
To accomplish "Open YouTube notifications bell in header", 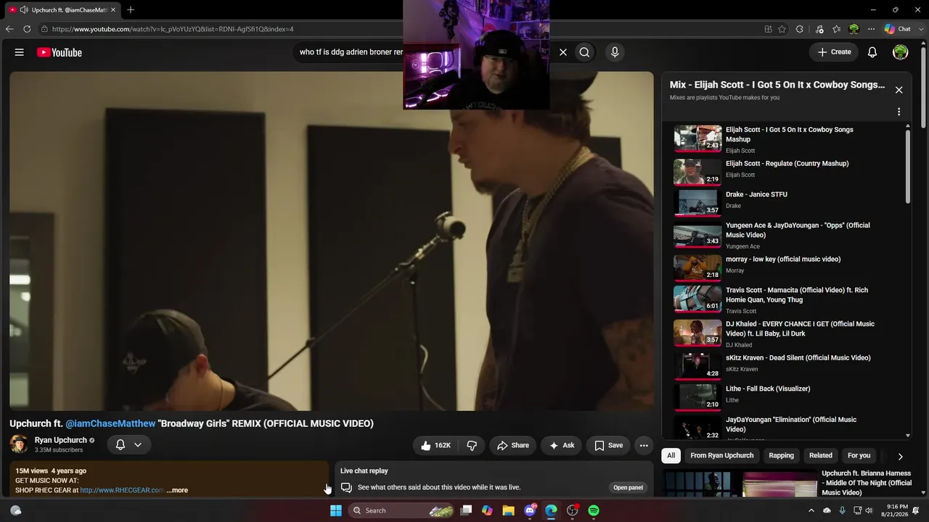I will [872, 52].
